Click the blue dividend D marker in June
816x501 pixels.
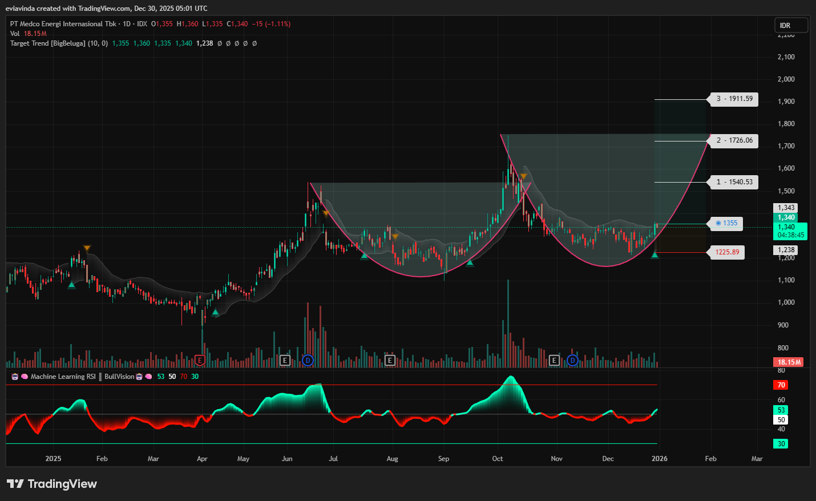[308, 360]
